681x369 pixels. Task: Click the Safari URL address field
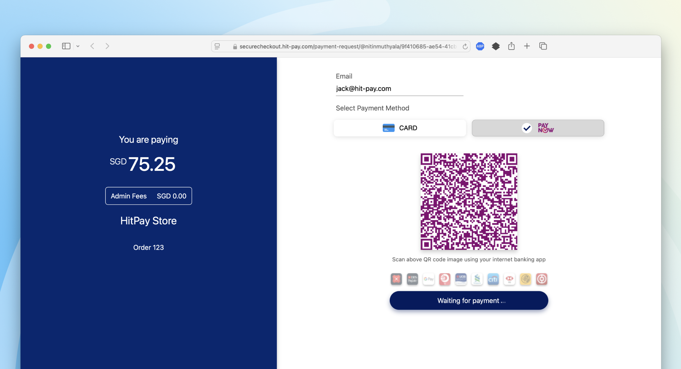(341, 47)
